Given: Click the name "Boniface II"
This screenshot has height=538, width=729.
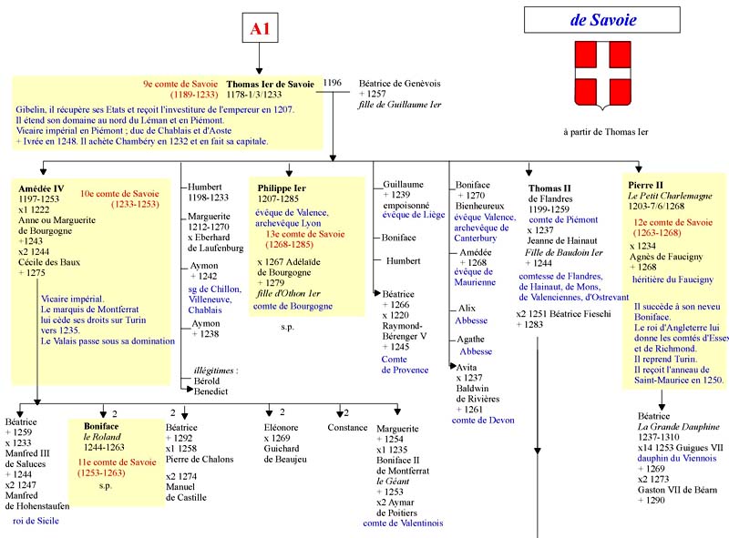Looking at the screenshot, I should 398,461.
